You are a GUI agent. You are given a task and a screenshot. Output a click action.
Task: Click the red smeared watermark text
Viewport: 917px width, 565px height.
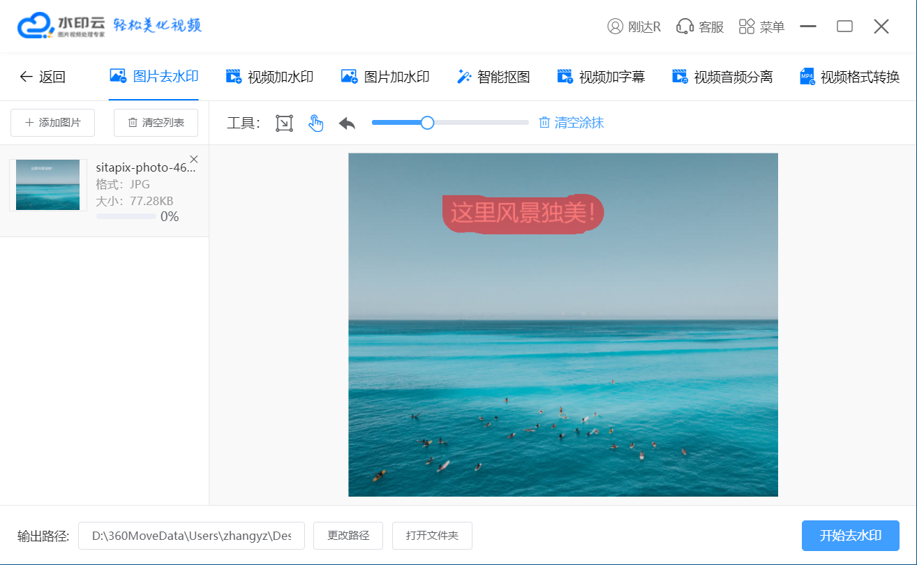click(x=523, y=213)
